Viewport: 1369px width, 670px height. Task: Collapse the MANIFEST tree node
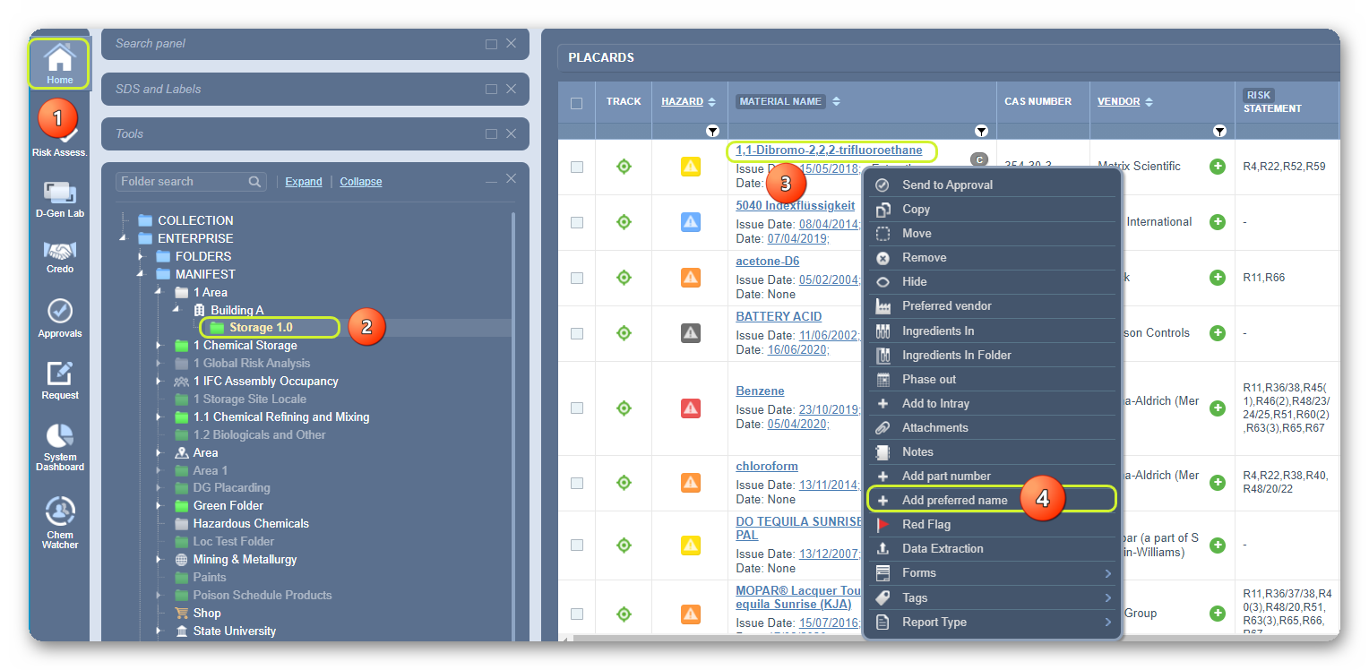[x=141, y=274]
